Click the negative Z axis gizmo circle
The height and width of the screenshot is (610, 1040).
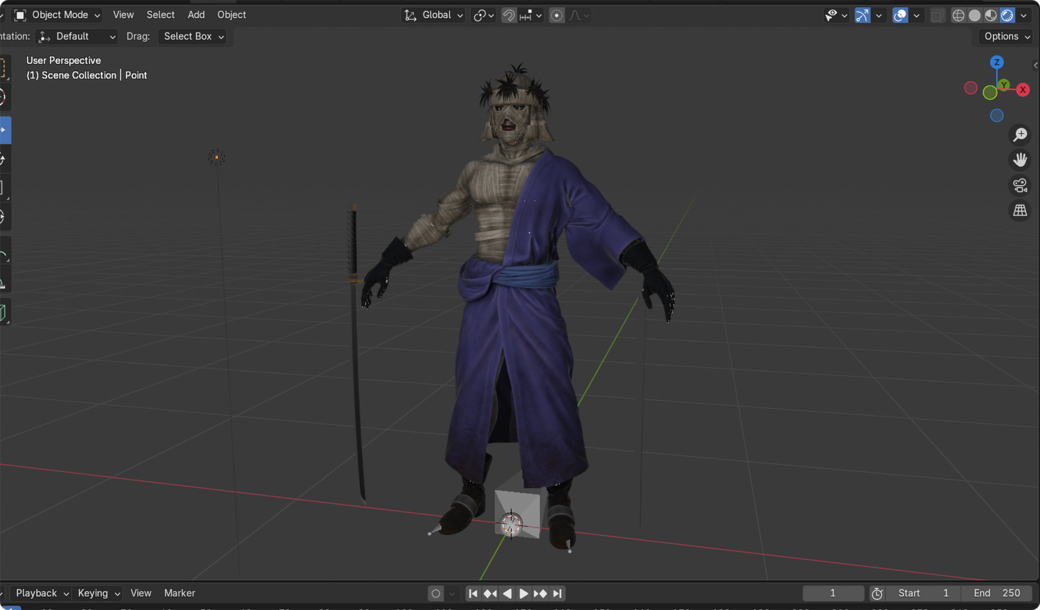pyautogui.click(x=997, y=116)
